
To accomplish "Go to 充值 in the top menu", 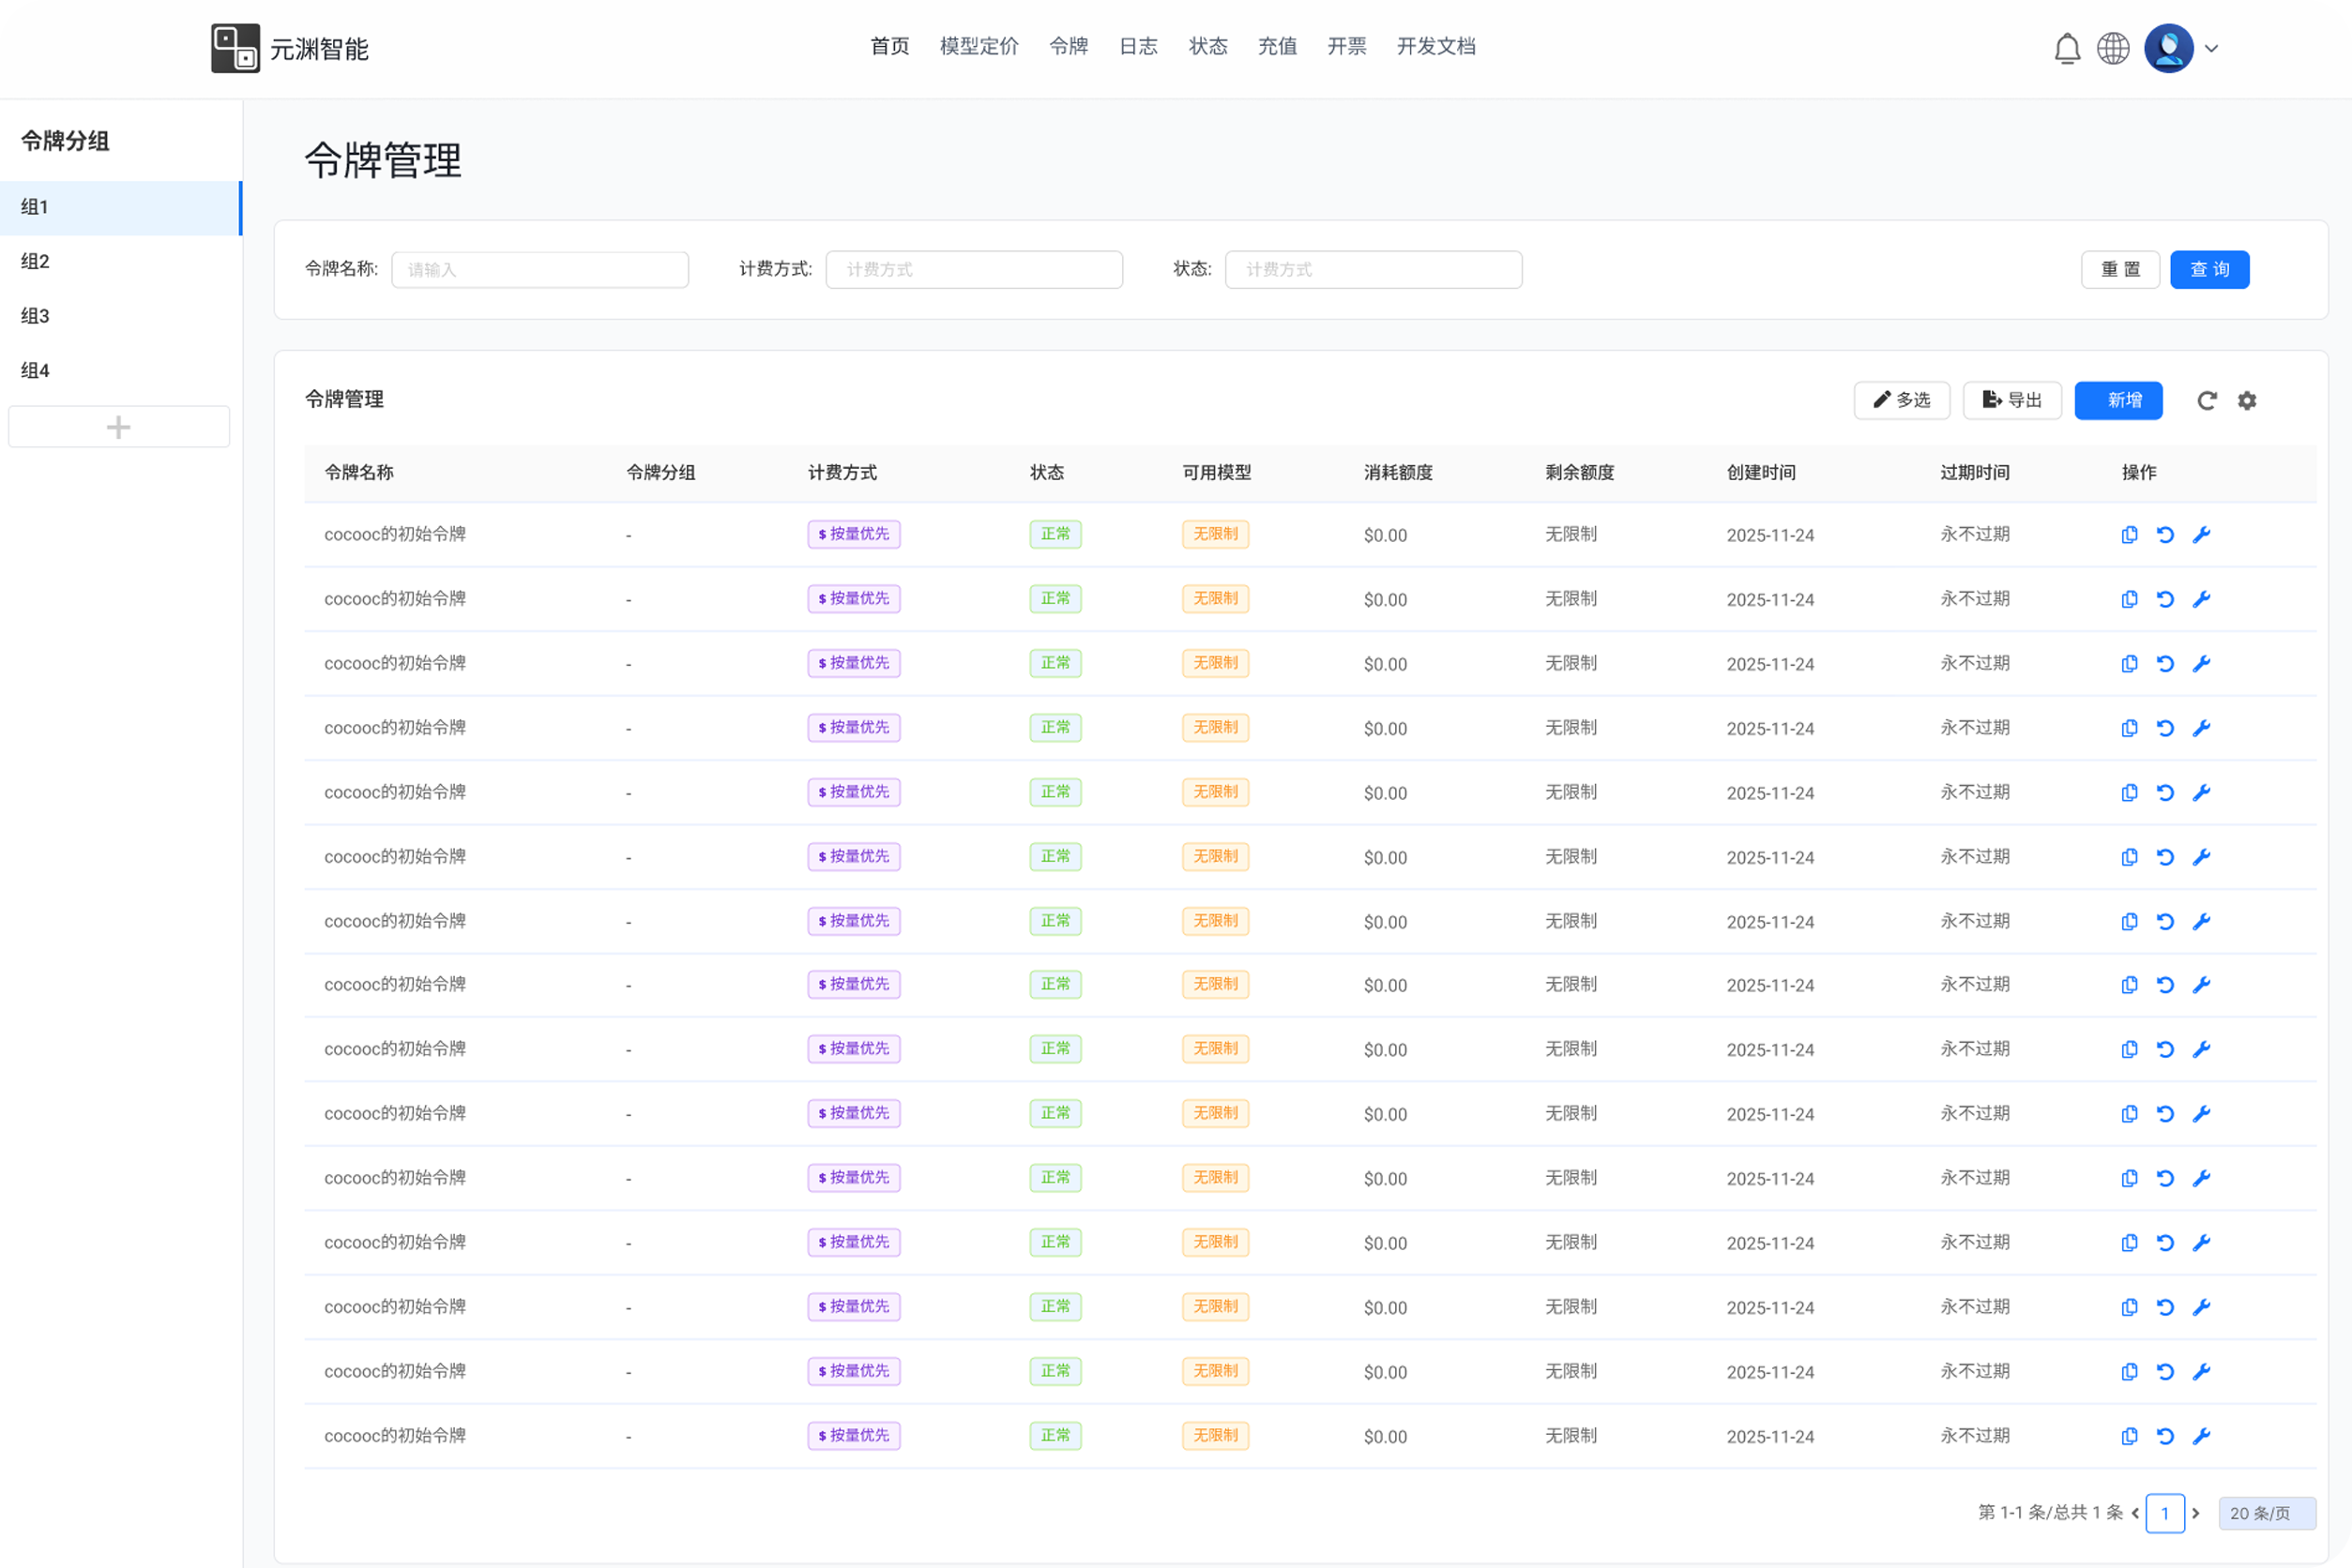I will (x=1277, y=46).
